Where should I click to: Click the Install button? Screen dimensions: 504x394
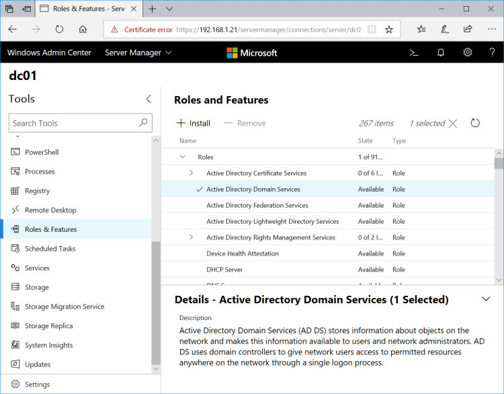click(194, 123)
